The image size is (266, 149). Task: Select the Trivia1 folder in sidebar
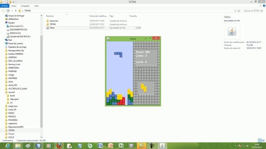click(11, 134)
